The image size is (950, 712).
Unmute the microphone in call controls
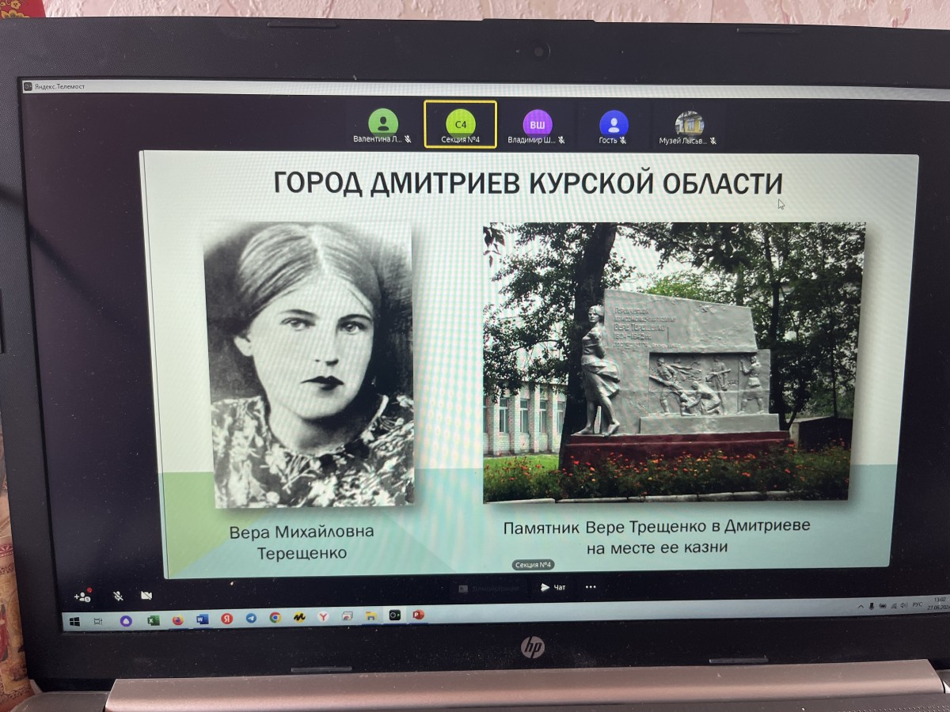117,596
